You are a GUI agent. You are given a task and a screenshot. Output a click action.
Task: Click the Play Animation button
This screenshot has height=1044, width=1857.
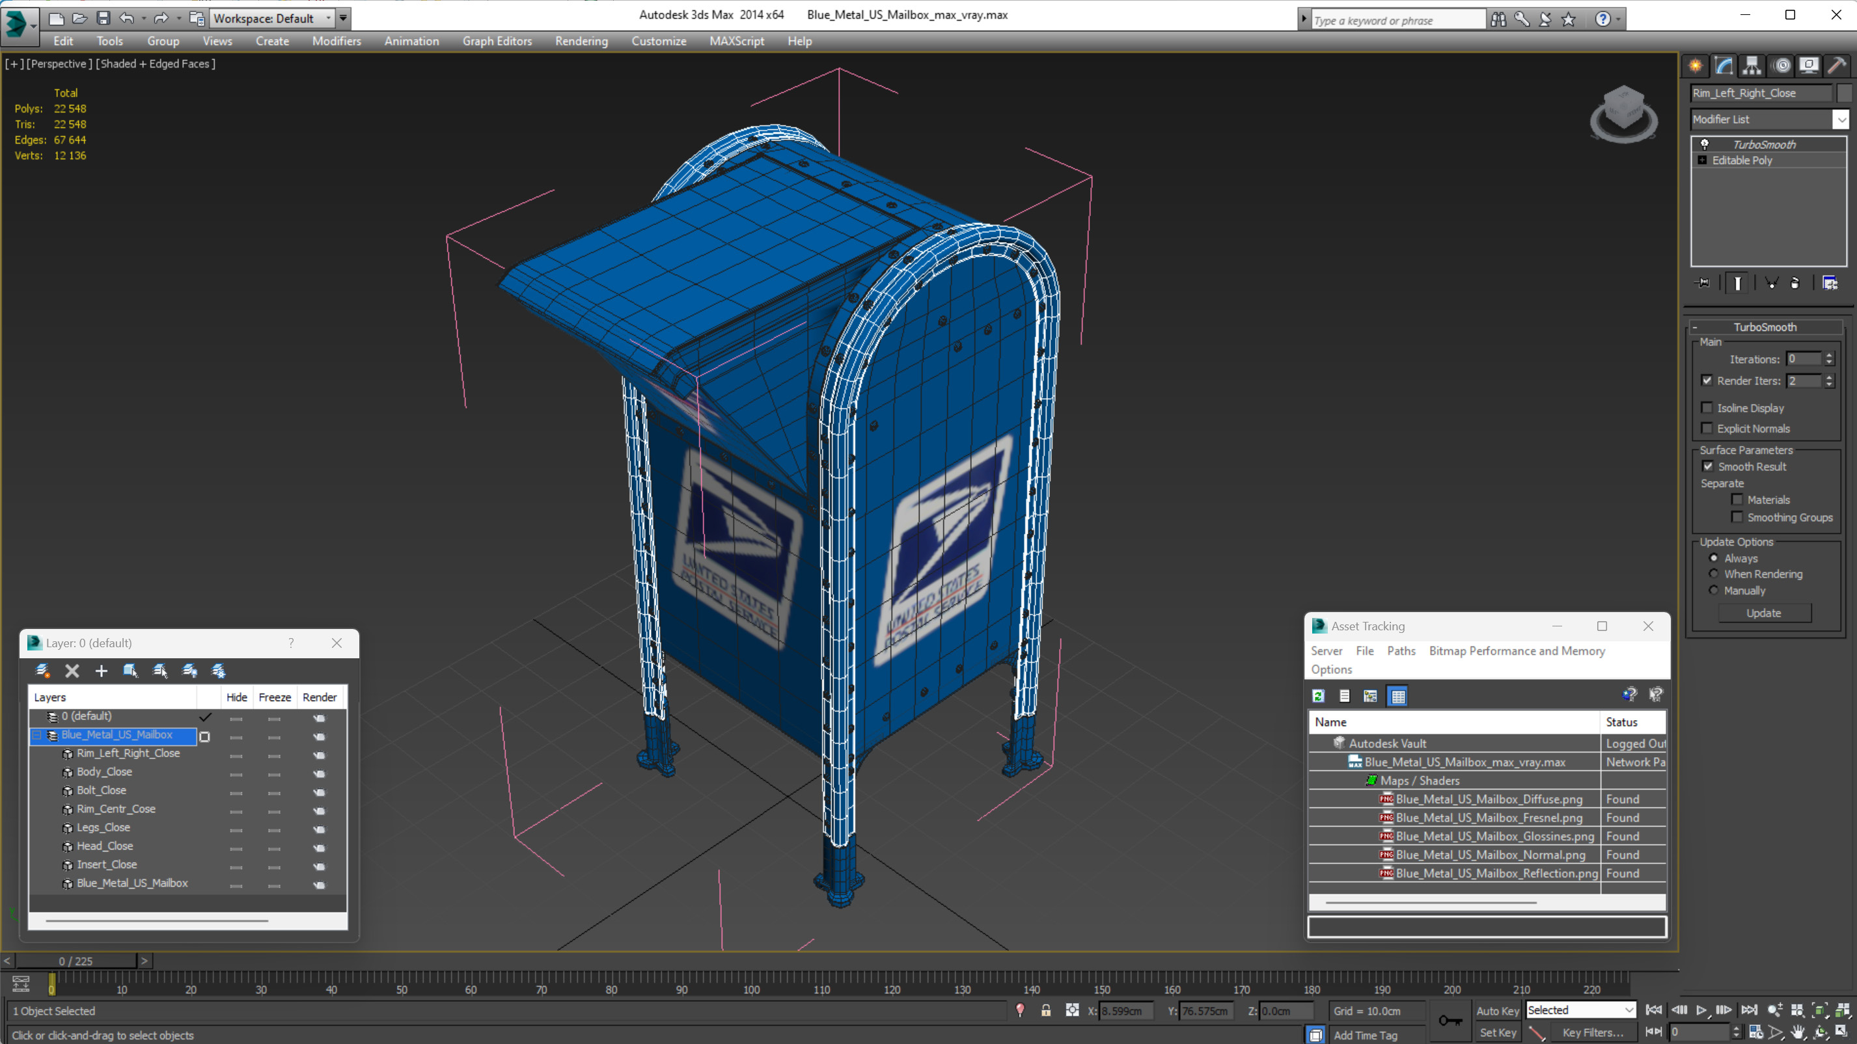1701,1010
